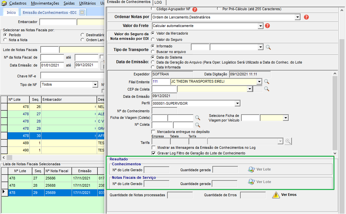
Task: Click the scroll down arrow of inner form
Action: 335,153
